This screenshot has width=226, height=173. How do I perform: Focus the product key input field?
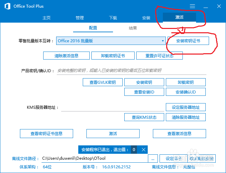[132, 71]
